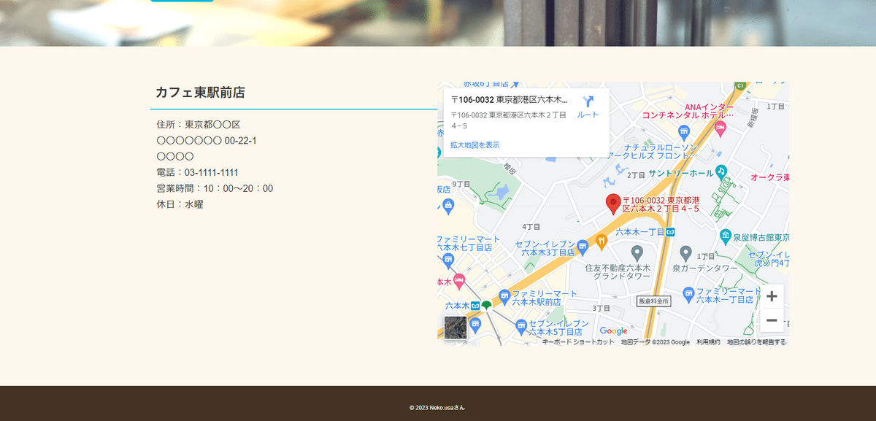The height and width of the screenshot is (421, 876).
Task: Click the 泉屋博古館東京 museum icon
Action: click(725, 236)
